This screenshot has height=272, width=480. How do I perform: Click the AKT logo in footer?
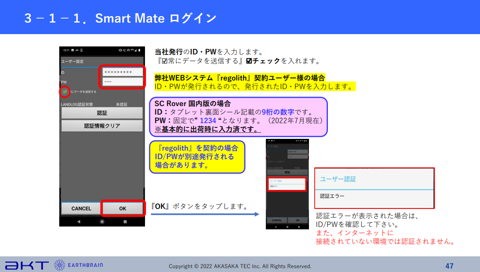pos(27,265)
